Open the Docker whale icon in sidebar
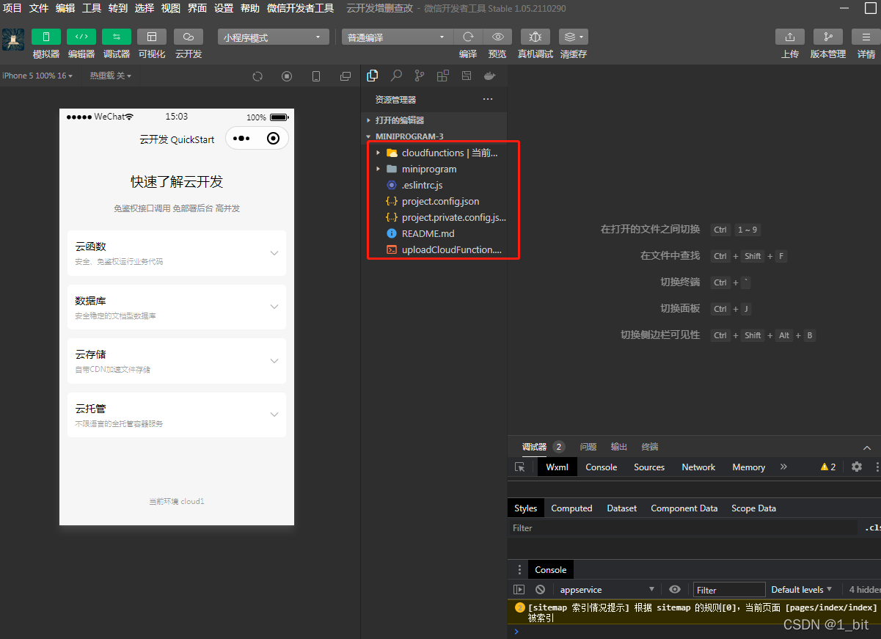881x639 pixels. pyautogui.click(x=489, y=76)
